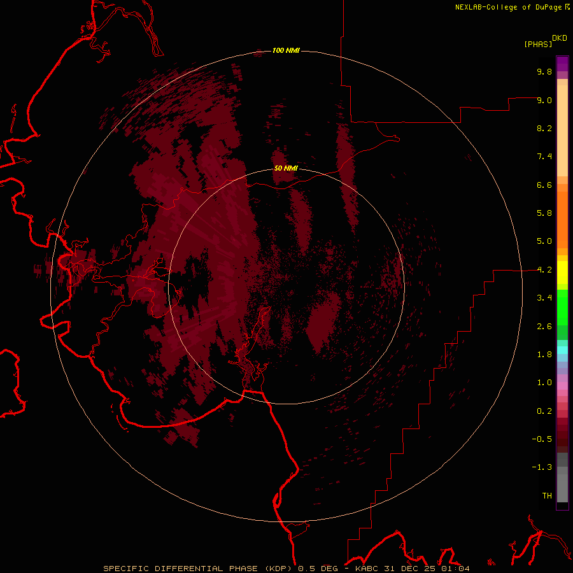Click the -1.3 value on the color scale

tap(542, 467)
